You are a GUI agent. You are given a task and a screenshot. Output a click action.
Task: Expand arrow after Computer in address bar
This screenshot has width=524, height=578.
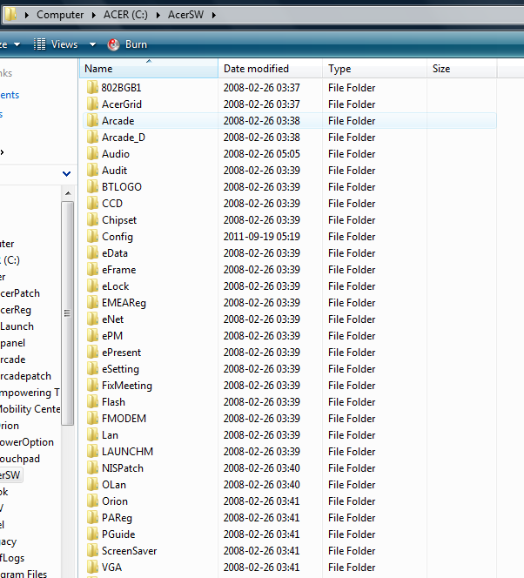(x=94, y=15)
